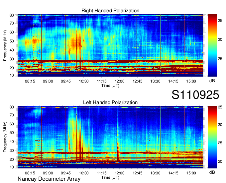This screenshot has height=183, width=226.
Task: Click the 13:30 tick label on bottom plot
Action: [x=156, y=173]
